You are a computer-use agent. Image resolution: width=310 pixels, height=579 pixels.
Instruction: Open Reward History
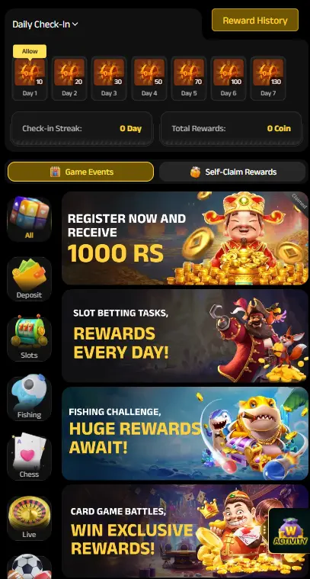click(x=255, y=21)
